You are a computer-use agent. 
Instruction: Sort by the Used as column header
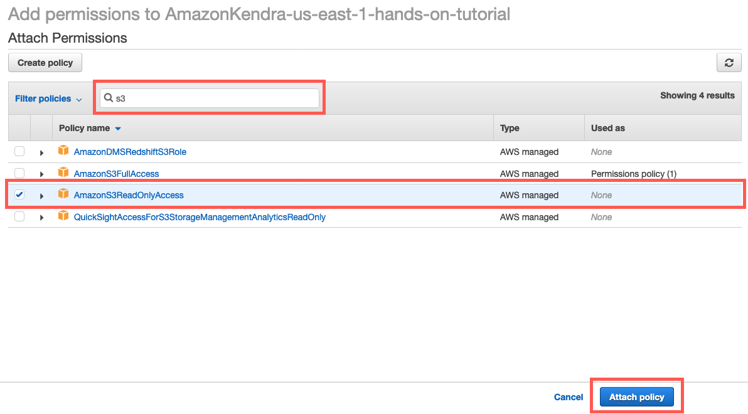607,128
